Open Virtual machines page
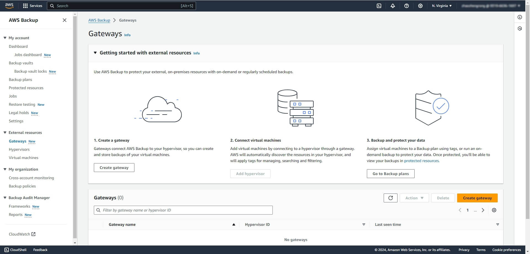The image size is (530, 254). pos(23,158)
